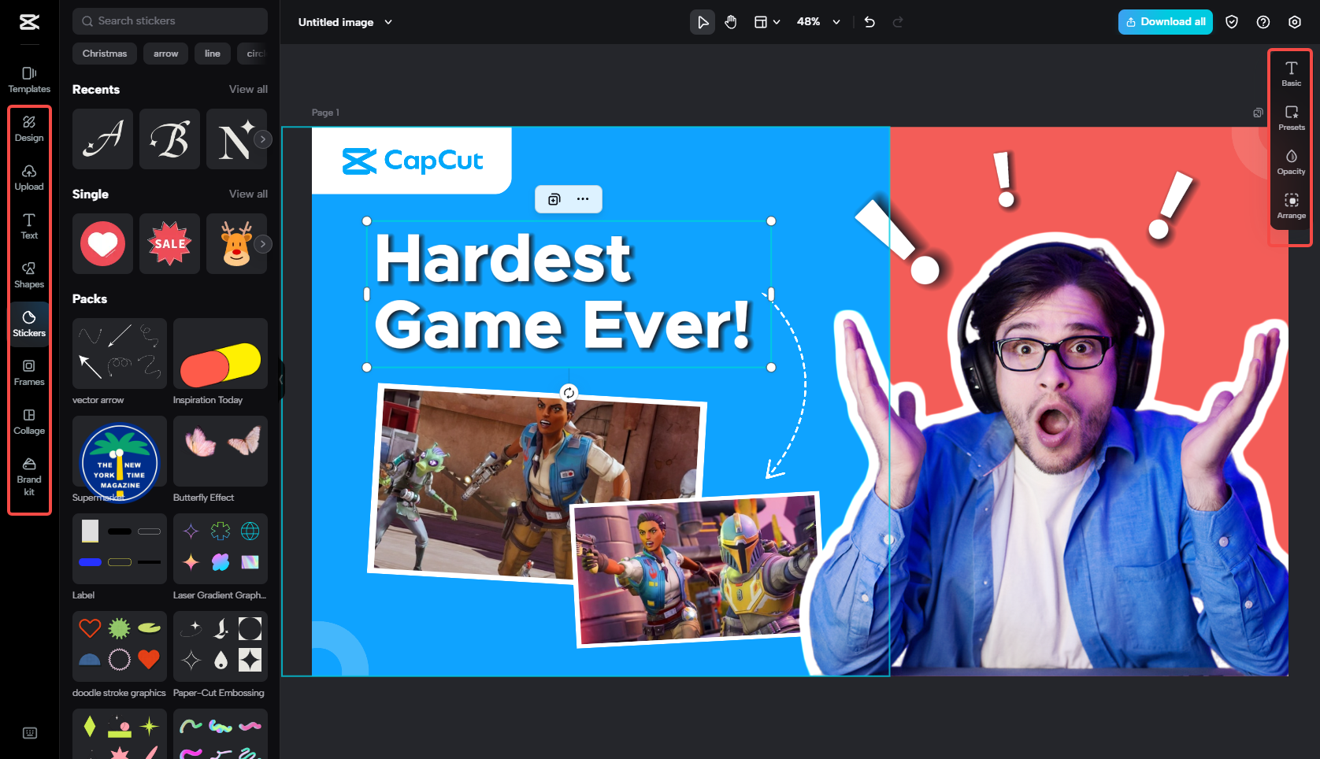Click the Download all button
Image resolution: width=1320 pixels, height=759 pixels.
pyautogui.click(x=1165, y=22)
